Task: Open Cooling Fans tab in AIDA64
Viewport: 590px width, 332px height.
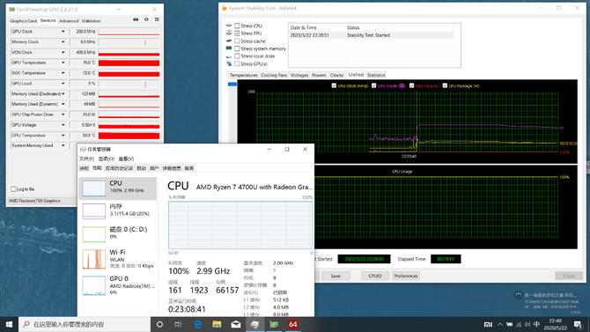Action: tap(274, 75)
